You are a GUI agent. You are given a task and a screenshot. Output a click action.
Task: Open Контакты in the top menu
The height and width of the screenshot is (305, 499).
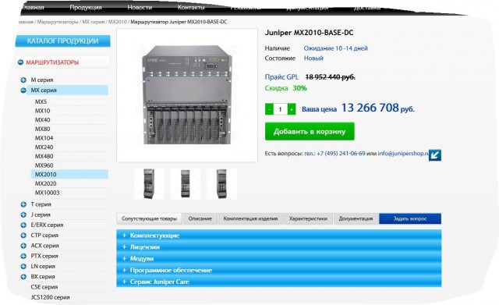(x=191, y=7)
